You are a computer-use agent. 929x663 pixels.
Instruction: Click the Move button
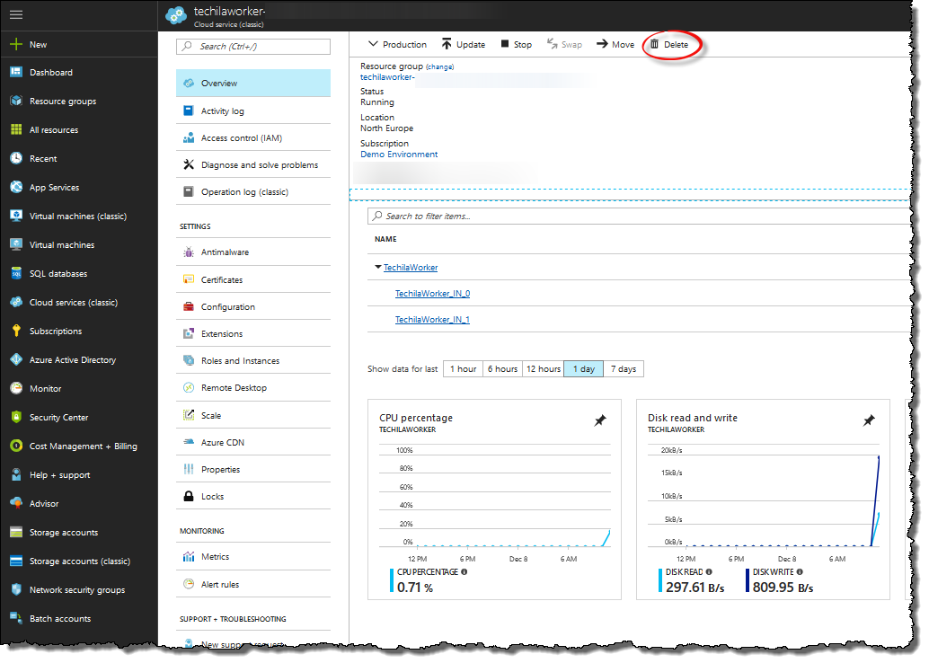click(x=615, y=44)
